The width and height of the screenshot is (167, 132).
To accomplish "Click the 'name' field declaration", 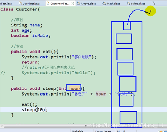I will (35, 25).
